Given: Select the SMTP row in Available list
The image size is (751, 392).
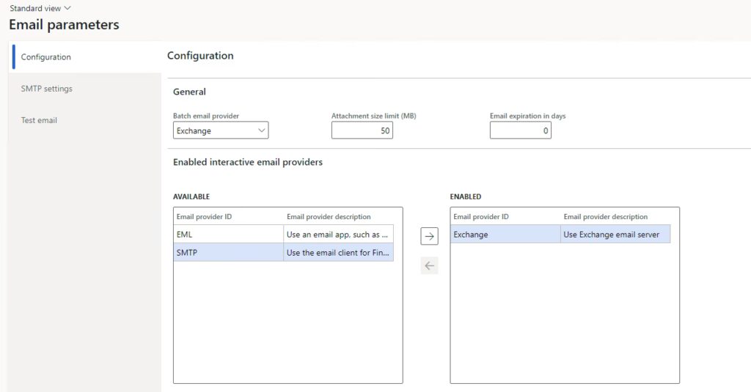Looking at the screenshot, I should pos(227,252).
